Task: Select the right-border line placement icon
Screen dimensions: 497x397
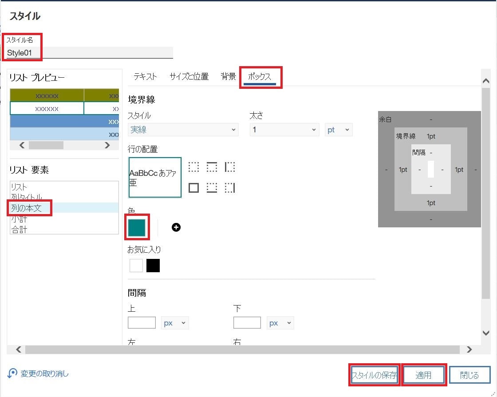Action: pyautogui.click(x=230, y=188)
